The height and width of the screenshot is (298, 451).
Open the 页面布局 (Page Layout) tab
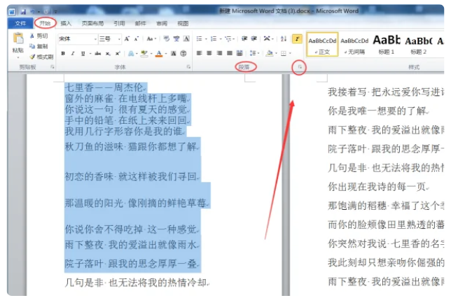click(91, 24)
